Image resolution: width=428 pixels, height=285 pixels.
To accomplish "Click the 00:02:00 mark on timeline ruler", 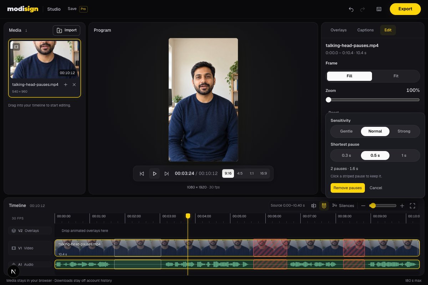I will click(x=134, y=216).
